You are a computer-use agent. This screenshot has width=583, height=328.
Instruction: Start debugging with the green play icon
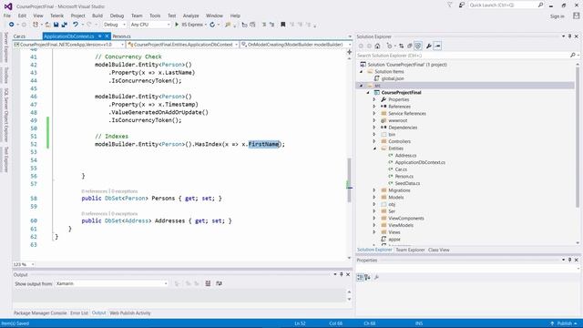(x=177, y=25)
